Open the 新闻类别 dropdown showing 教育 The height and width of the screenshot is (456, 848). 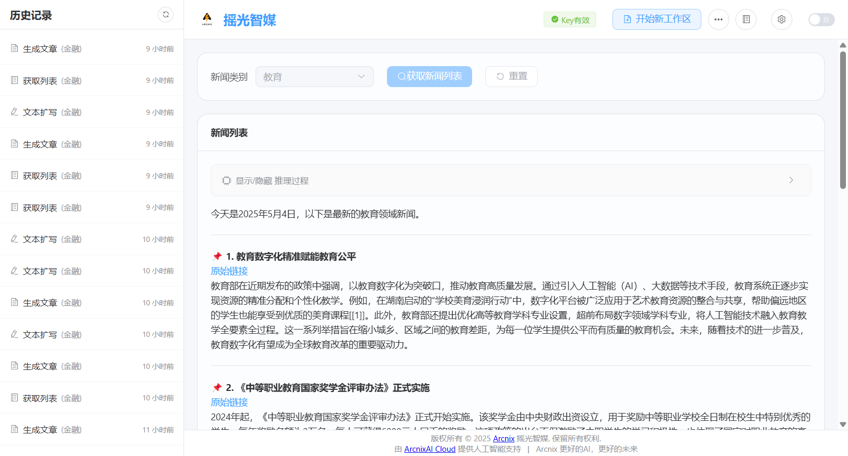click(314, 77)
